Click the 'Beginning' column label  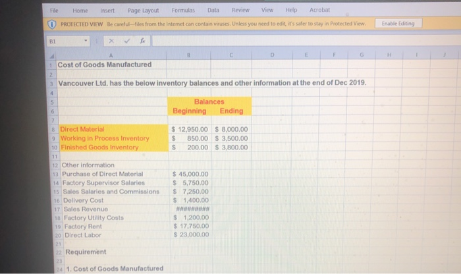(x=190, y=111)
